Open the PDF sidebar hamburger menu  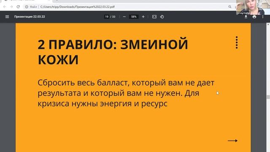7,17
